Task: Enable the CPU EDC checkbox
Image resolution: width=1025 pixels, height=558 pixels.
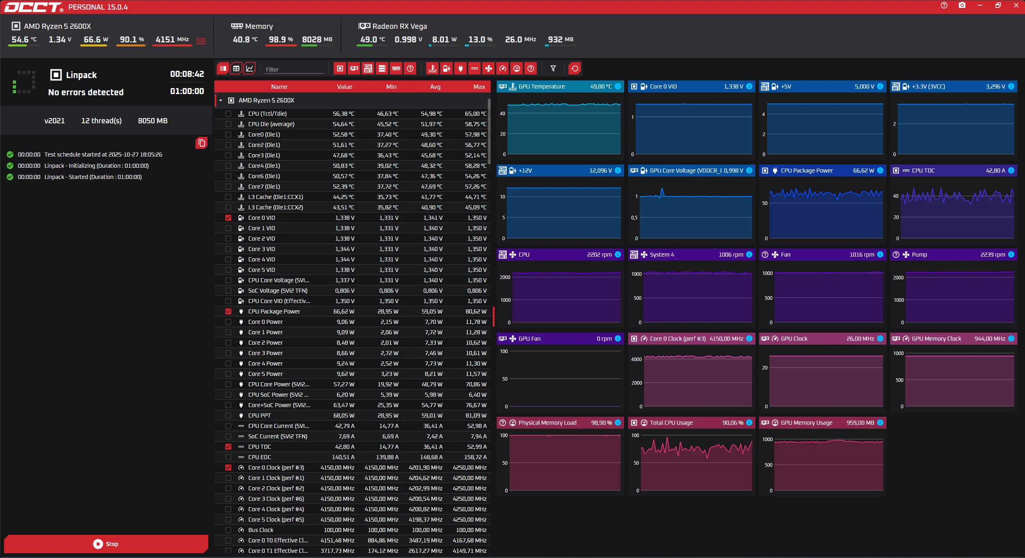Action: tap(228, 457)
